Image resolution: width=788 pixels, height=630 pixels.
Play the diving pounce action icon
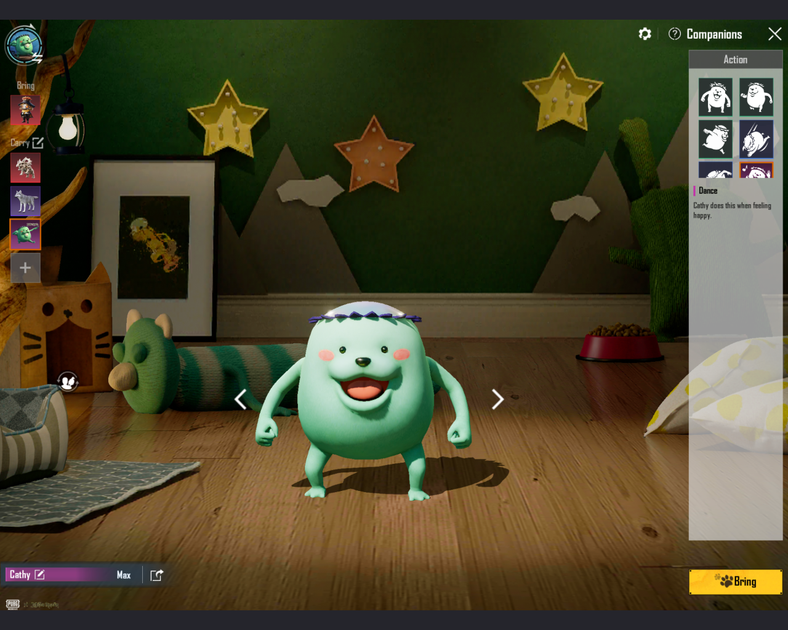[756, 138]
